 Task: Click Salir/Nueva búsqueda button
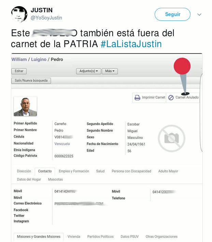pyautogui.click(x=31, y=81)
